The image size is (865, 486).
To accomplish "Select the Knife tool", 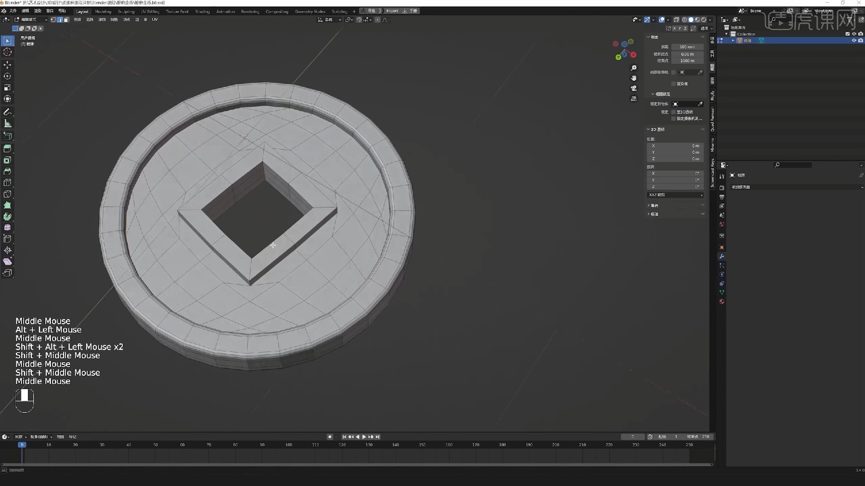I will pyautogui.click(x=7, y=194).
